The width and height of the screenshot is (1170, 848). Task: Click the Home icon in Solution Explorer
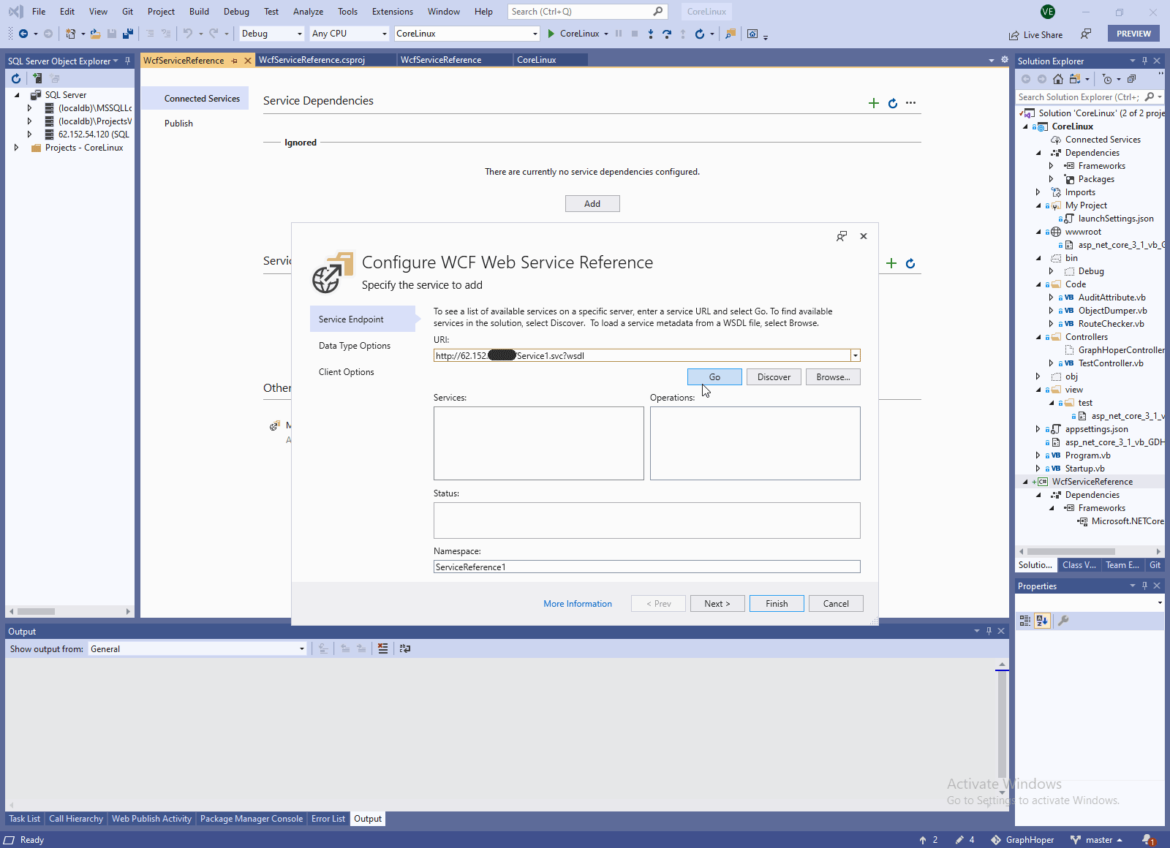pyautogui.click(x=1058, y=79)
